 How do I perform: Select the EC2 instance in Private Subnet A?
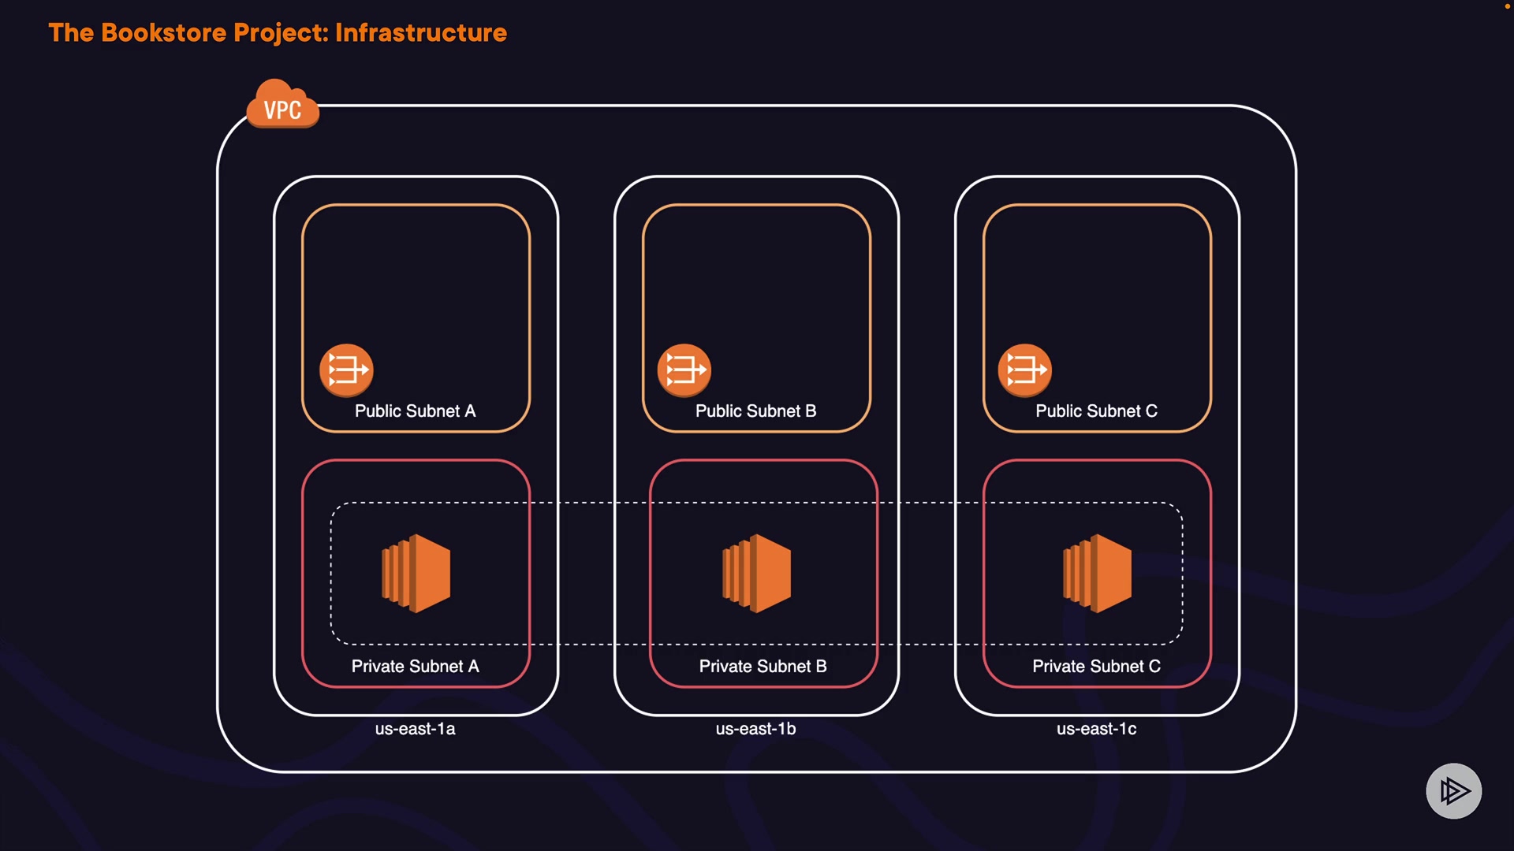(x=416, y=574)
